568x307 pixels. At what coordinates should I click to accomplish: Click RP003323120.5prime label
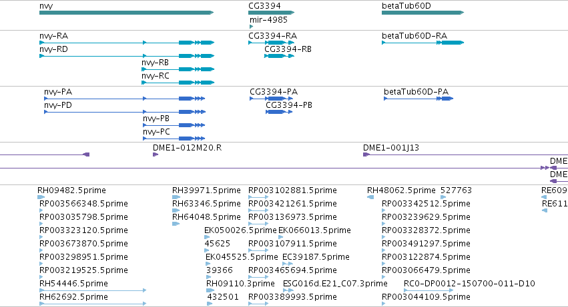(83, 230)
